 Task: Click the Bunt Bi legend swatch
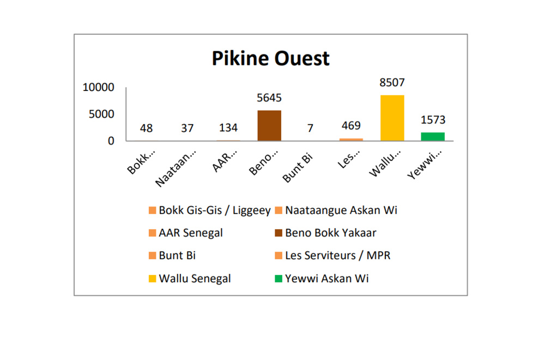(152, 255)
